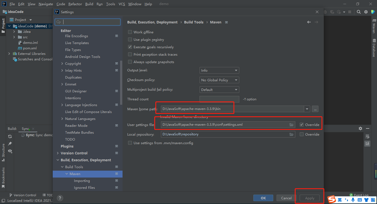
Task: Click the Thread count input field
Action: pos(219,99)
